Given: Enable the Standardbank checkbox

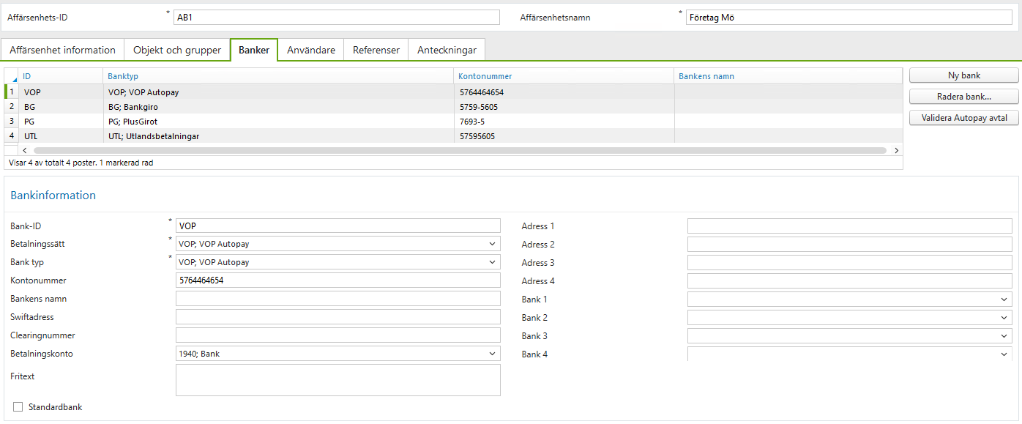Looking at the screenshot, I should click(17, 406).
